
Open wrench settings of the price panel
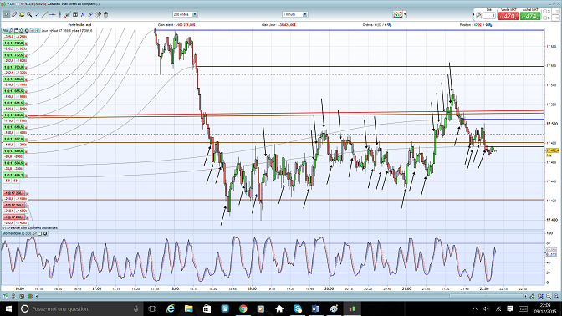point(11,31)
